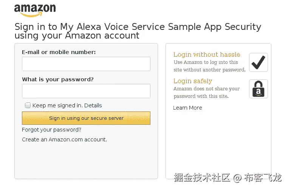The width and height of the screenshot is (288, 189).
Task: Click the What is your password label
Action: click(x=58, y=79)
